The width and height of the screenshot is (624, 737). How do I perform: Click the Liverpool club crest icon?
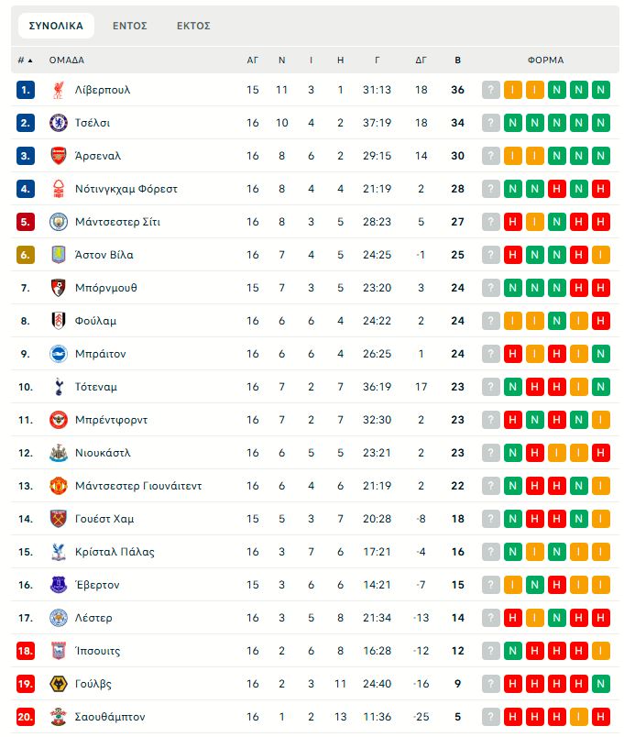coord(59,90)
